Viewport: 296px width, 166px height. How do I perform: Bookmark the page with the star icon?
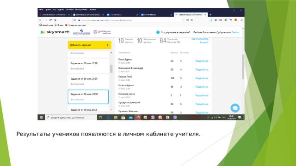click(192, 20)
